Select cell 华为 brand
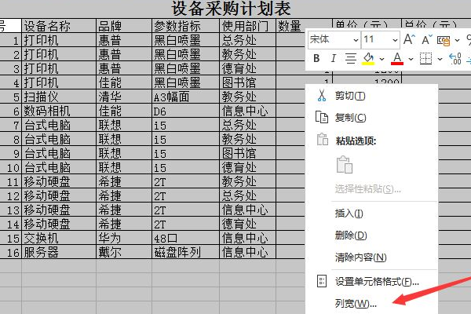Image resolution: width=471 pixels, height=314 pixels. [x=124, y=239]
